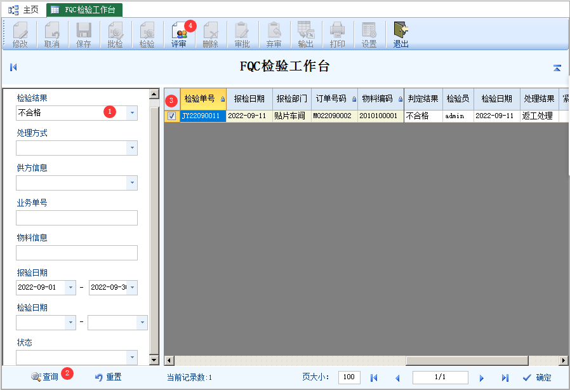The height and width of the screenshot is (390, 570).
Task: Sort by the 判定结果 column header
Action: 423,99
